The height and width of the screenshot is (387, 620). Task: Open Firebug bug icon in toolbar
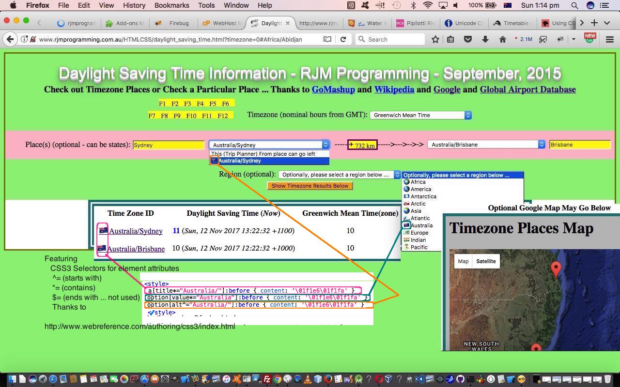pos(560,39)
